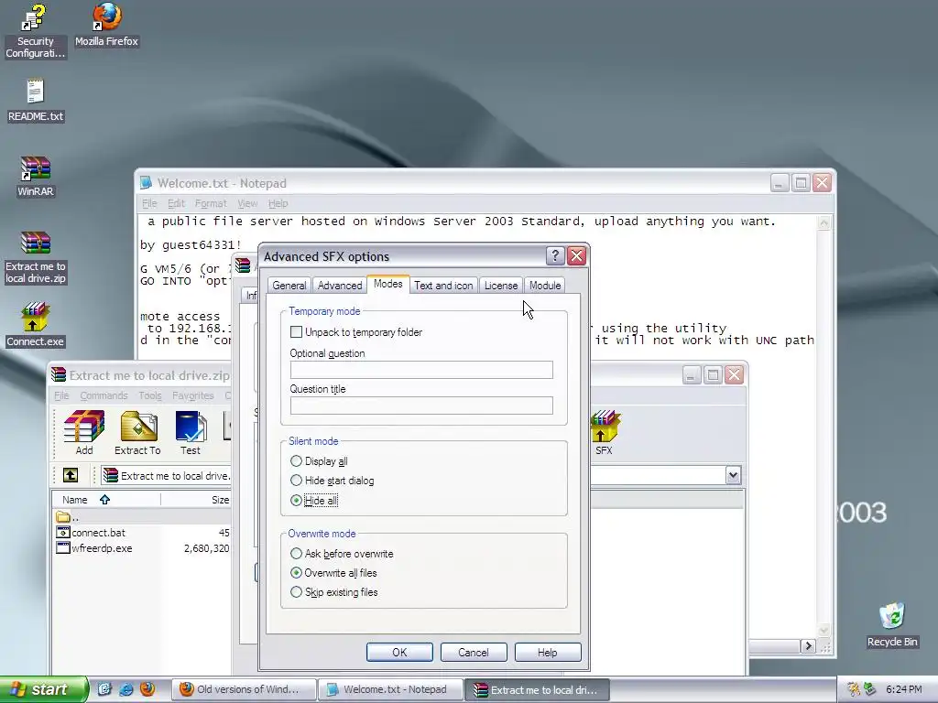Screen dimensions: 938x703
Task: Open the Module tab
Action: click(545, 286)
